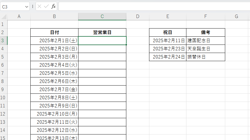Viewport: 250px width, 140px height.
Task: Select empty cell C8 next to 2月6日(木)
Action: coord(102,81)
